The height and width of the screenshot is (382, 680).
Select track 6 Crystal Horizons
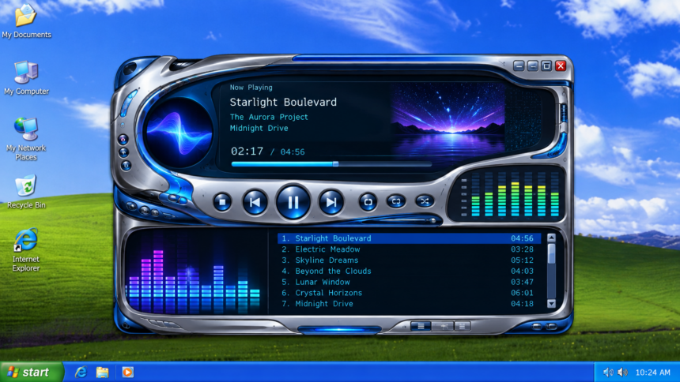coord(409,293)
